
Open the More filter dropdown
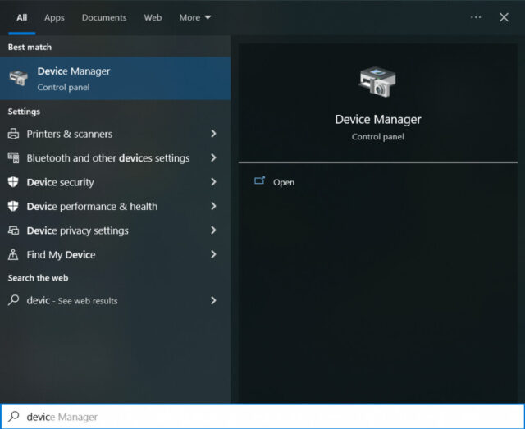(195, 17)
